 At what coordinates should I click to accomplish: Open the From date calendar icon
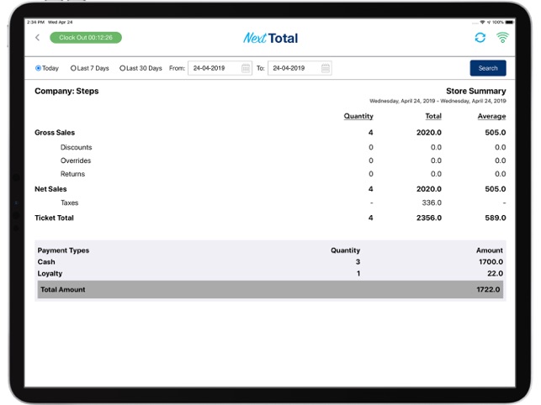click(x=246, y=68)
